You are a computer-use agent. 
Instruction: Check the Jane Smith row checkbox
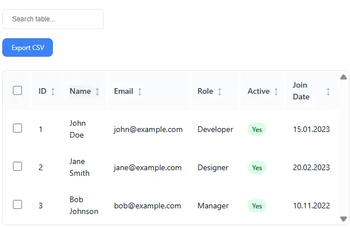point(17,167)
